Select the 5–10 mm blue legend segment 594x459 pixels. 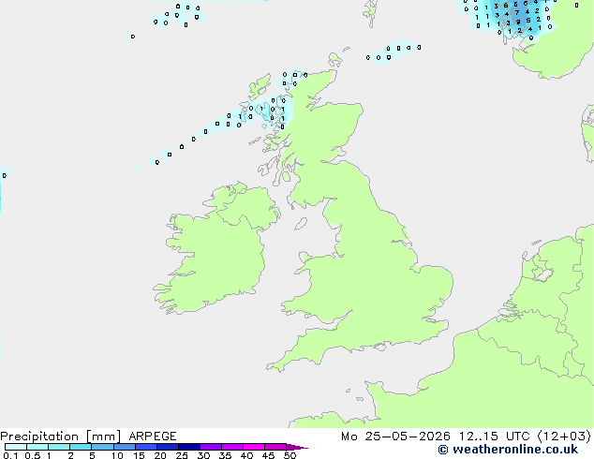click(x=103, y=447)
